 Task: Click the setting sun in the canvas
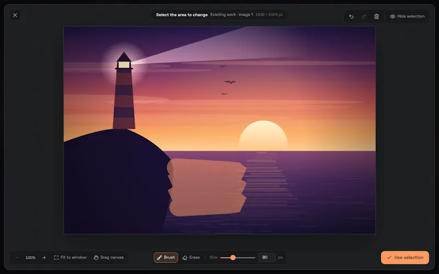pos(263,135)
